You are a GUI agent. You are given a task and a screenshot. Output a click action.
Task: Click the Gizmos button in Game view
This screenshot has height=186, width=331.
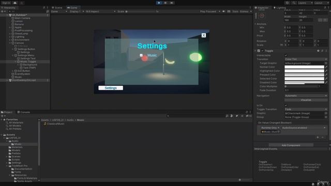[x=244, y=11]
